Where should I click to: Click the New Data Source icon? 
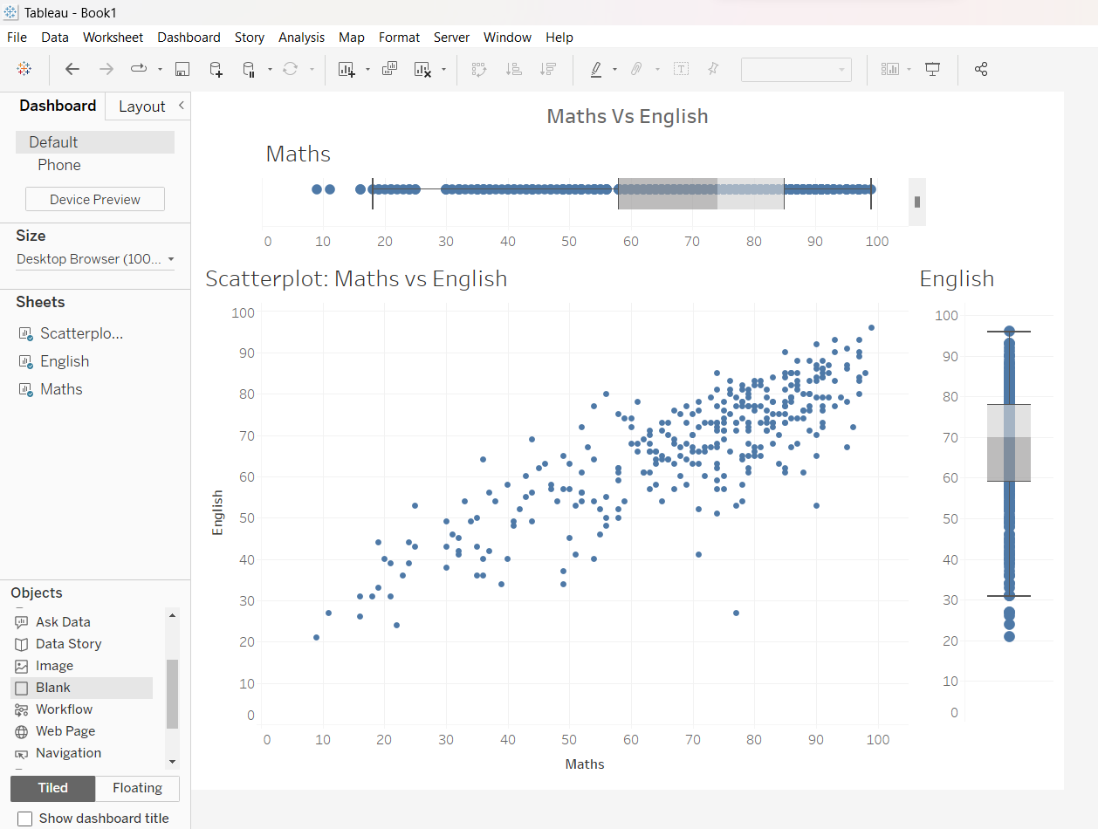click(x=216, y=70)
